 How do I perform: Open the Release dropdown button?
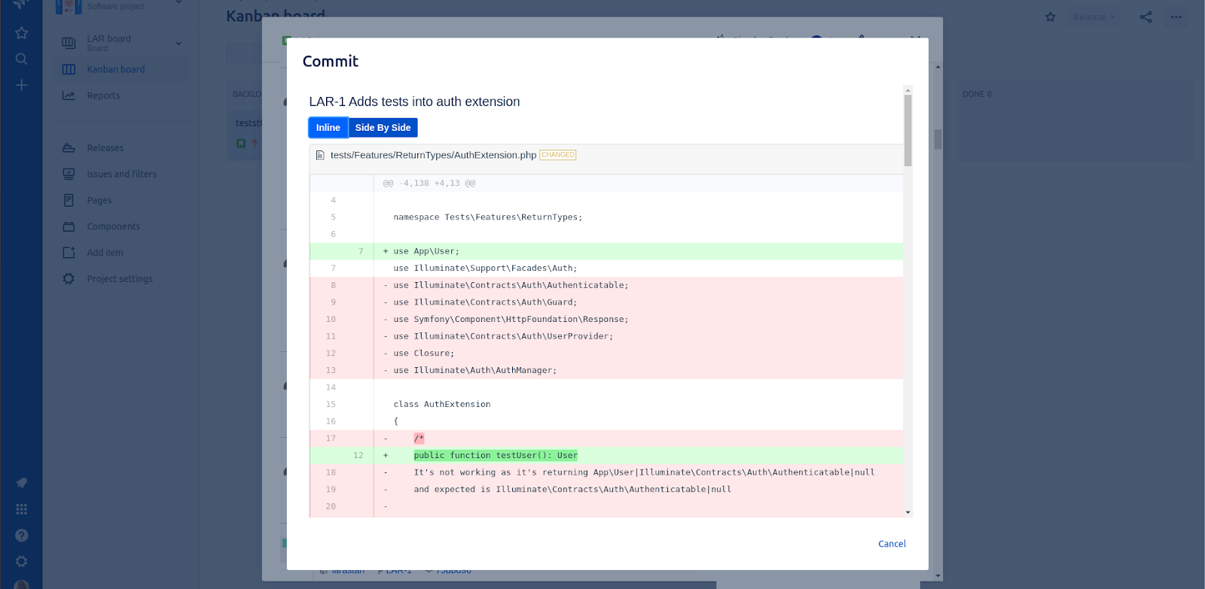1094,17
